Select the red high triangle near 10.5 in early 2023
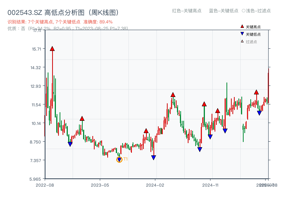 (82, 119)
